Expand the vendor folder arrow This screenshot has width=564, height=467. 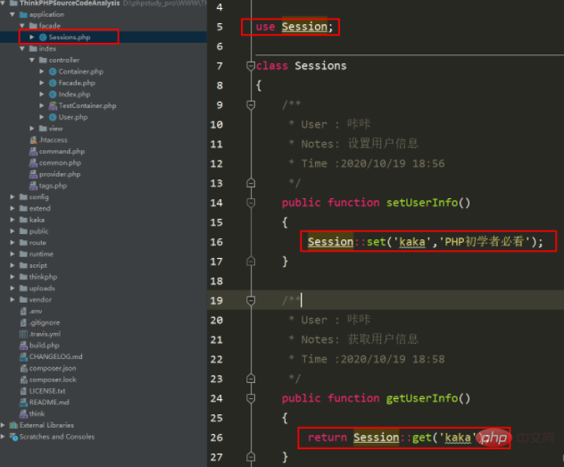[12, 299]
